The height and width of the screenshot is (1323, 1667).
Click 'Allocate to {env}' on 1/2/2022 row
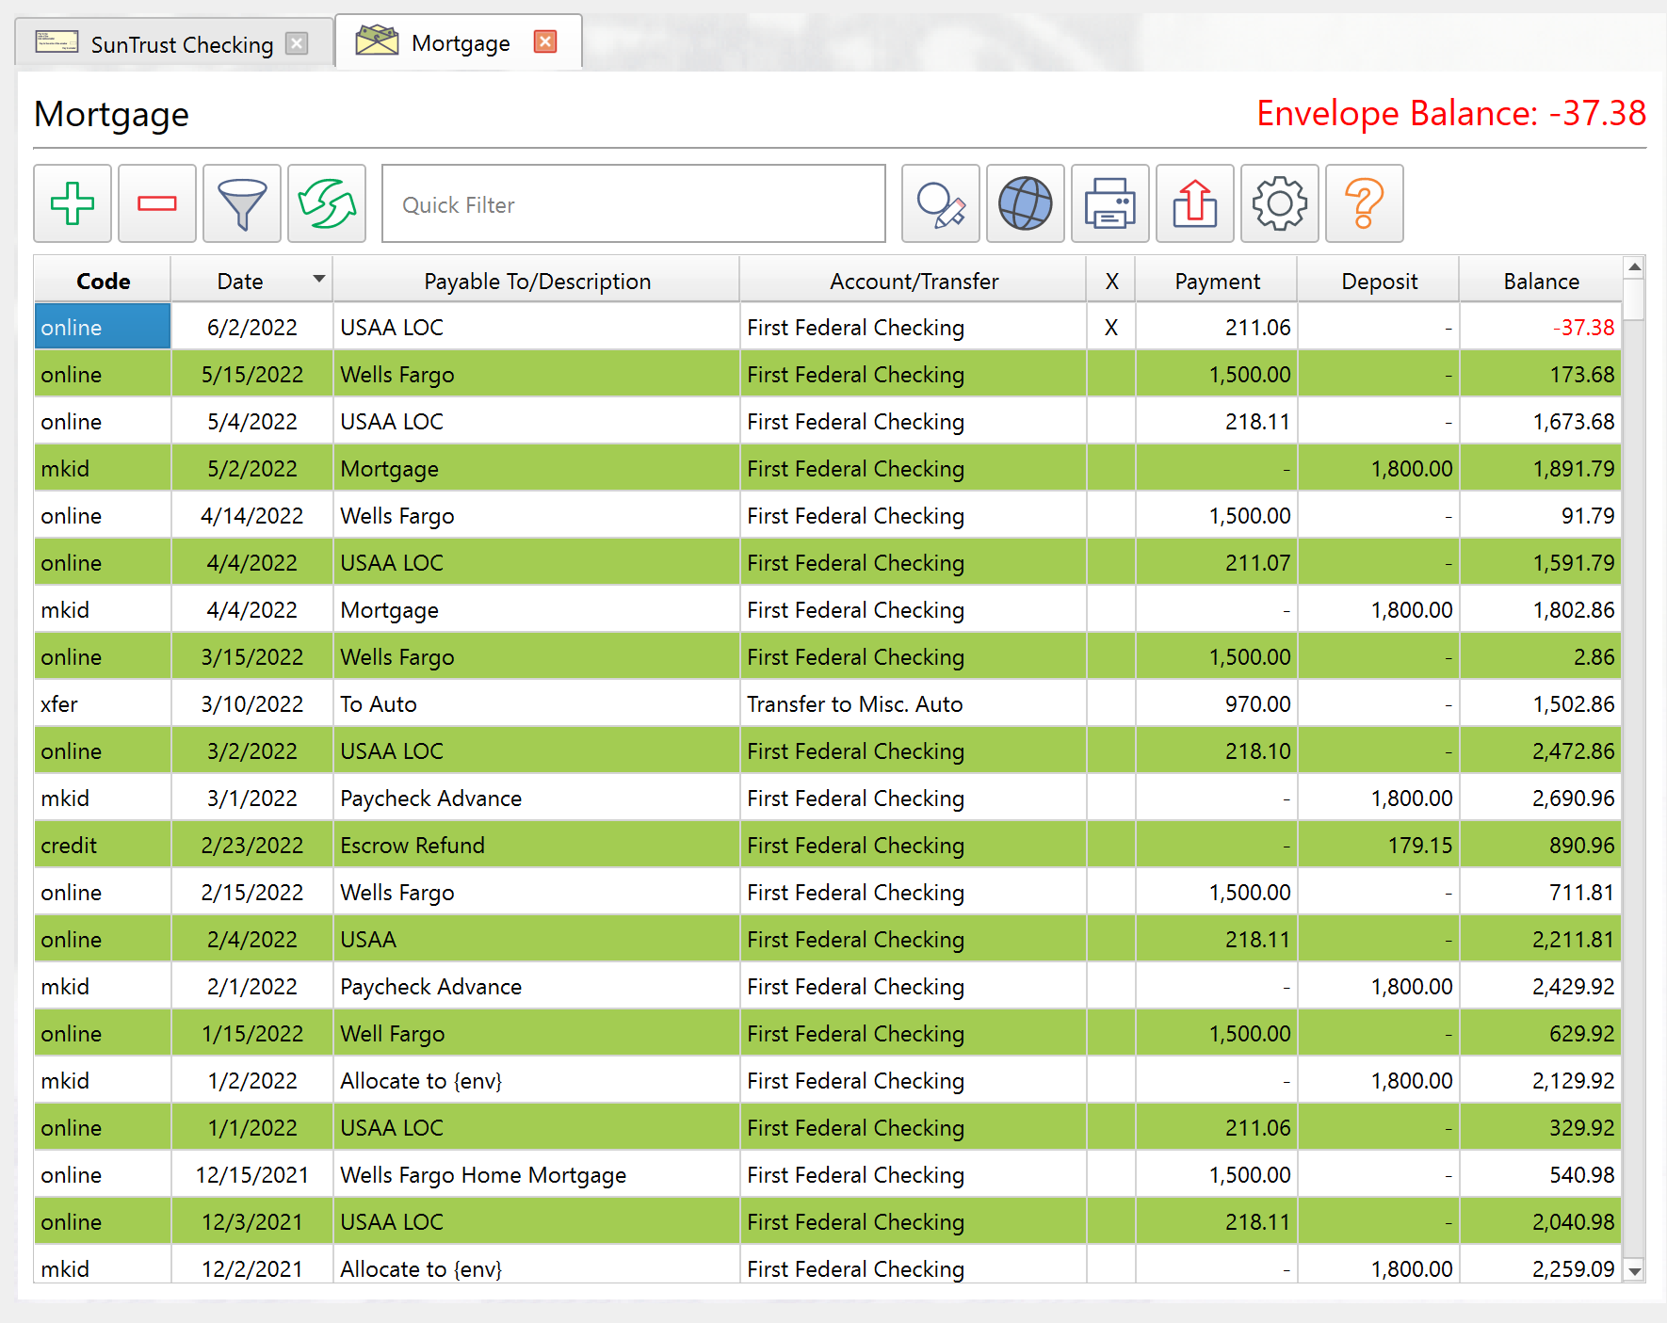pos(537,1080)
